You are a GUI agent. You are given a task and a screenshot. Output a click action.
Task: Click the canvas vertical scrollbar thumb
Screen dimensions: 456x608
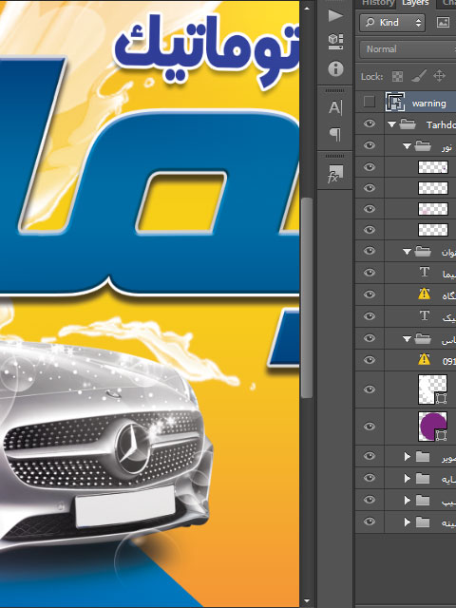pyautogui.click(x=307, y=297)
